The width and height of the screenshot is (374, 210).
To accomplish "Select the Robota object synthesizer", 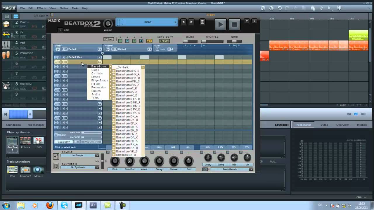I will [25, 143].
